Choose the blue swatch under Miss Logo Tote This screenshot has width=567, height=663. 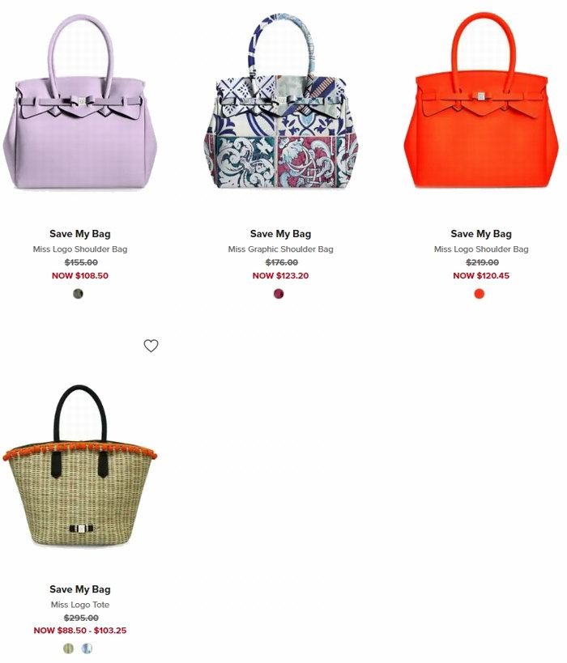click(87, 648)
